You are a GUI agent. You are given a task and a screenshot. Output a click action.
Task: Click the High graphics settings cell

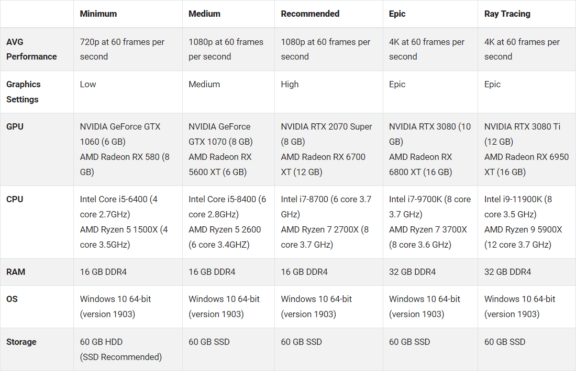(290, 84)
